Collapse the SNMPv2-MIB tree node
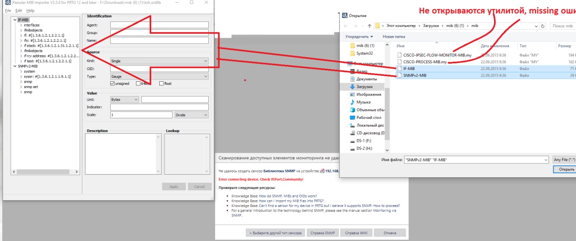576x241 pixels. point(15,66)
